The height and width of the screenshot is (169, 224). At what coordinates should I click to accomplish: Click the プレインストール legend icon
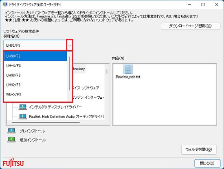point(11,131)
